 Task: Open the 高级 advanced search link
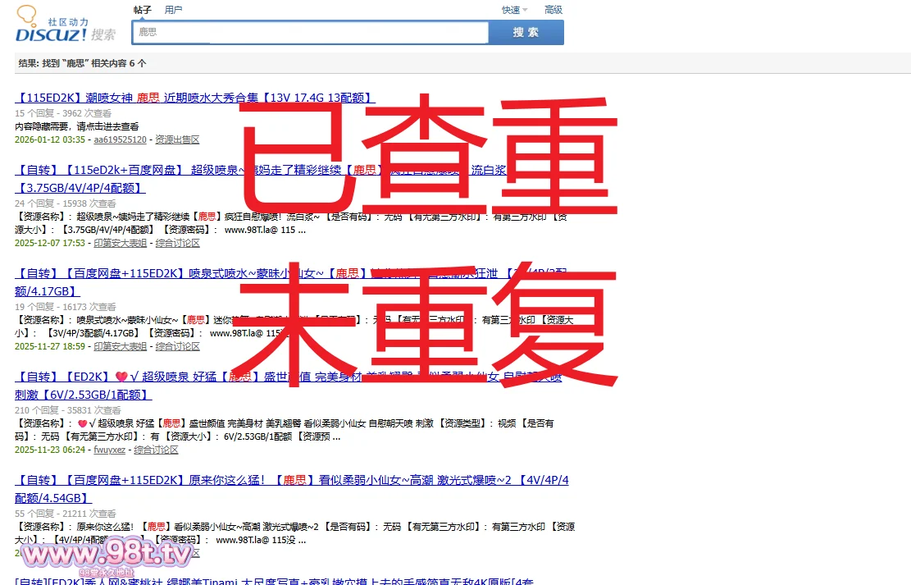point(553,10)
